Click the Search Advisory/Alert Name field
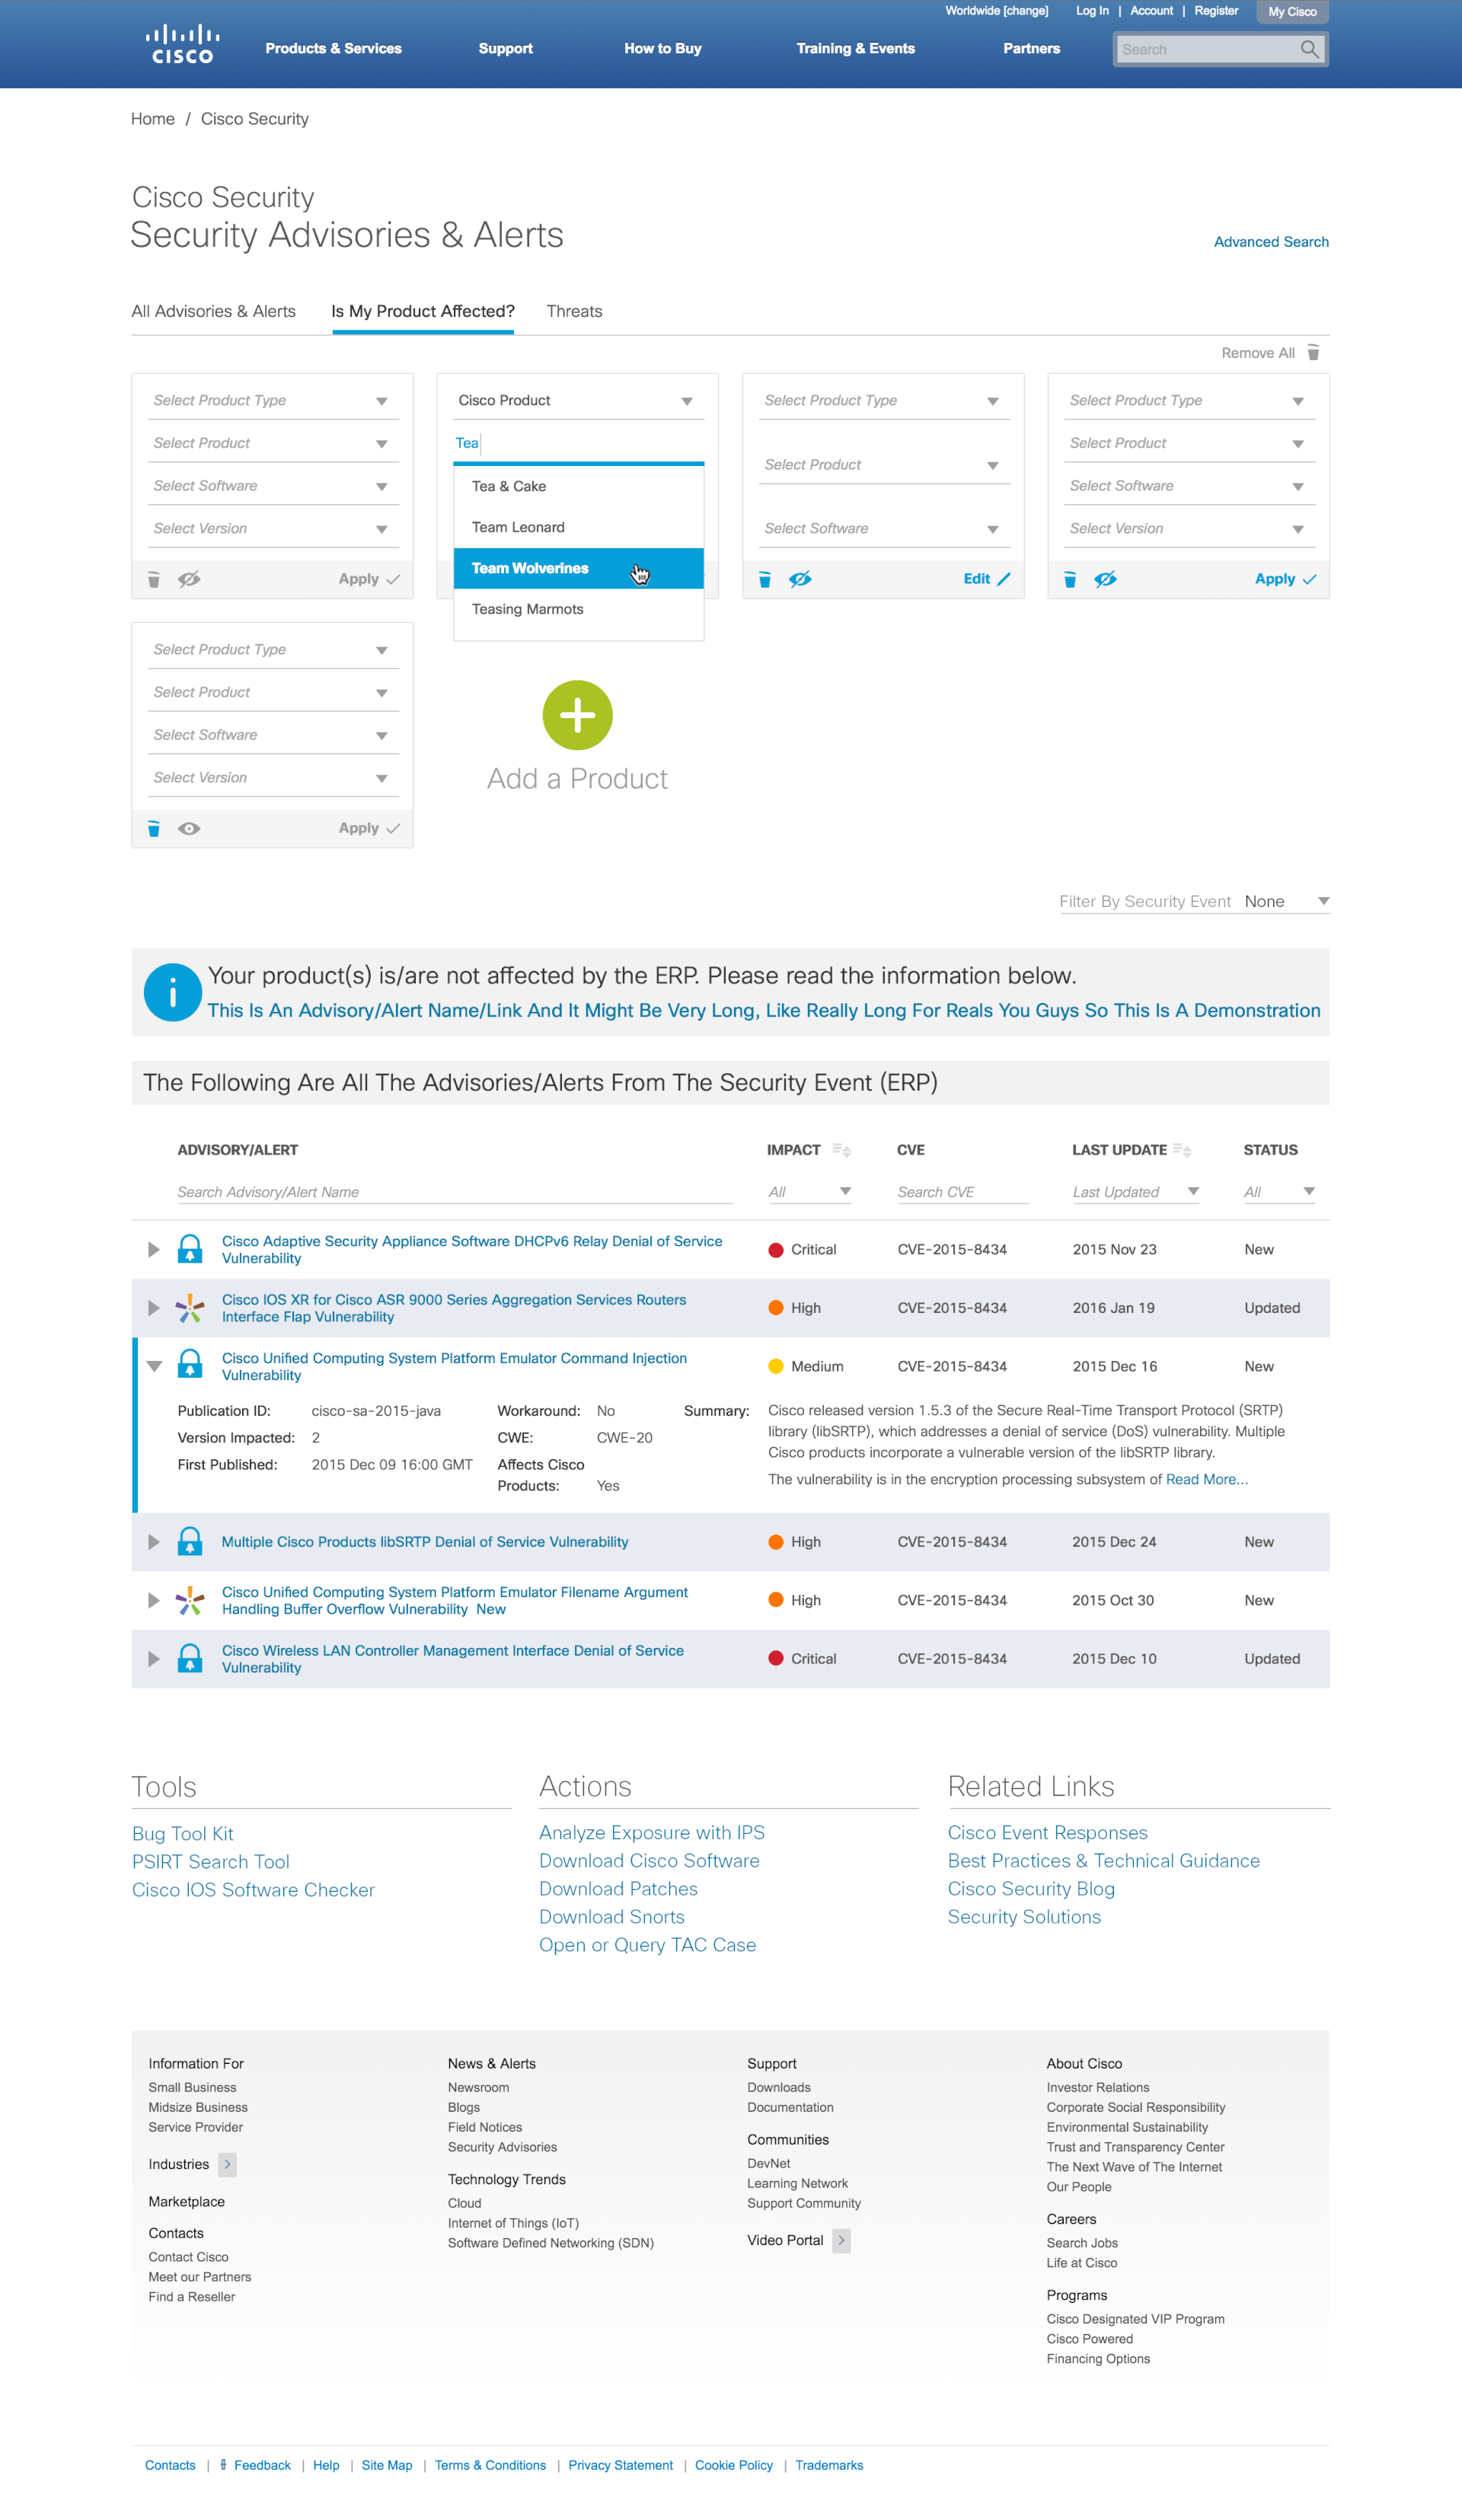 pyautogui.click(x=454, y=1192)
